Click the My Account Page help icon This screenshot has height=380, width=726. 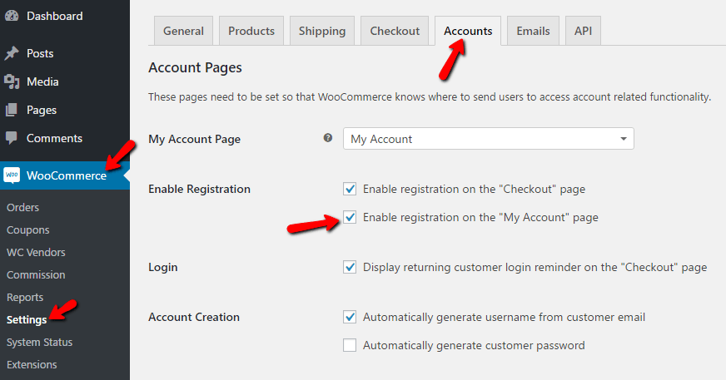pos(328,138)
